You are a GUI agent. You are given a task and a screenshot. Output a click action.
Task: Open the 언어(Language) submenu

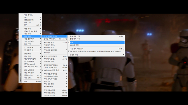[32, 64]
